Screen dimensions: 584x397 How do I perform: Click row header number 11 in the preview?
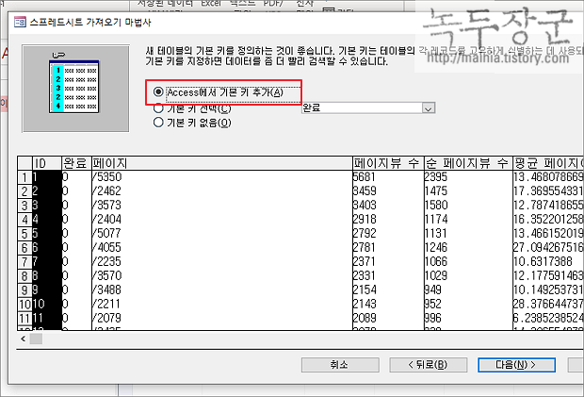24,318
